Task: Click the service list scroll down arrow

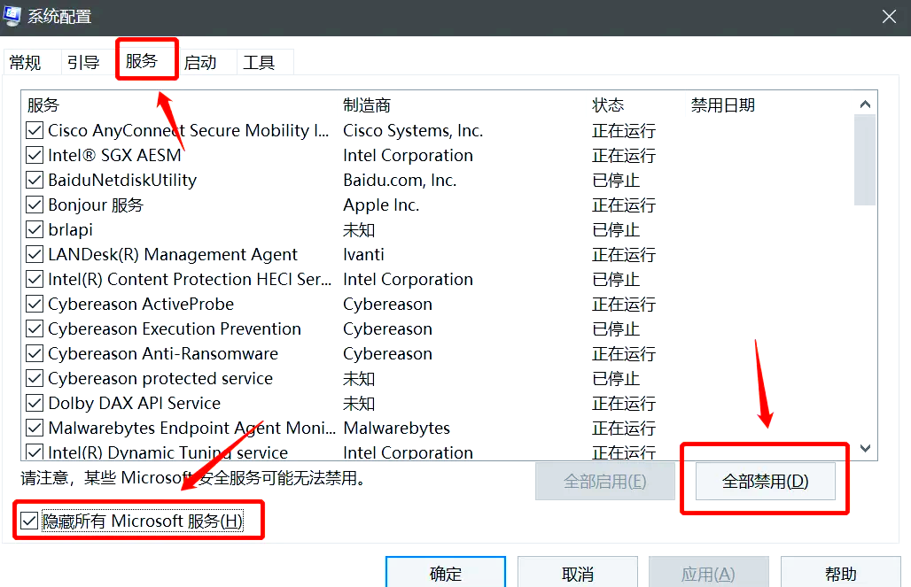Action: click(865, 448)
